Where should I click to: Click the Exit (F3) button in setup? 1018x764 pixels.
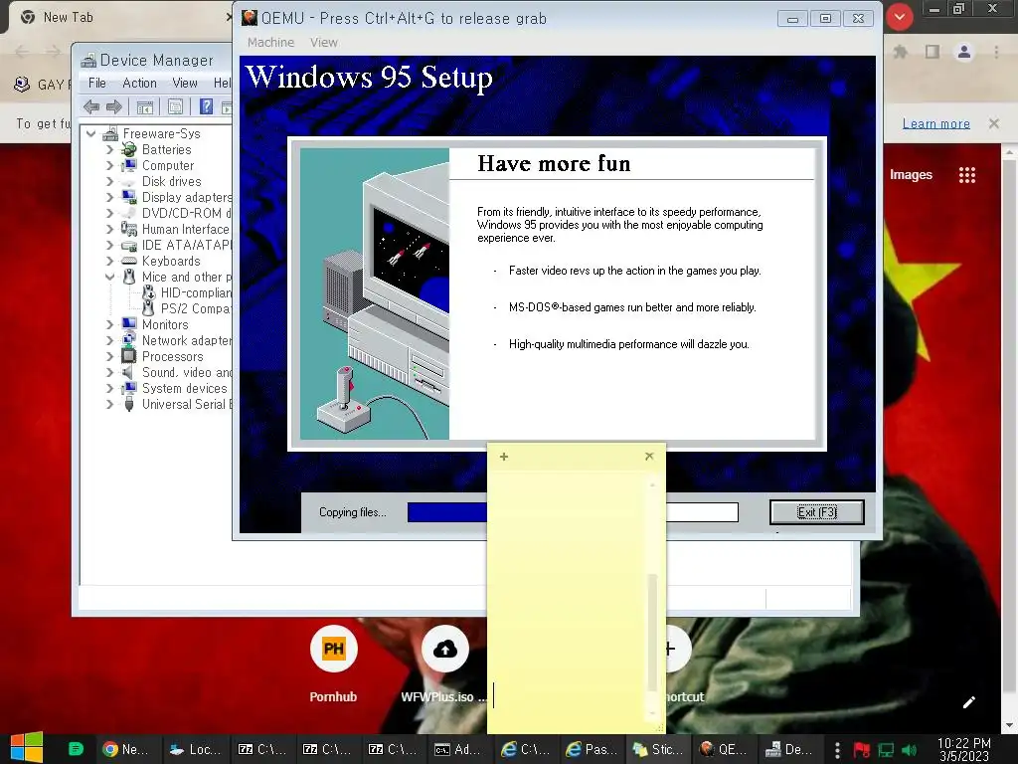tap(817, 512)
